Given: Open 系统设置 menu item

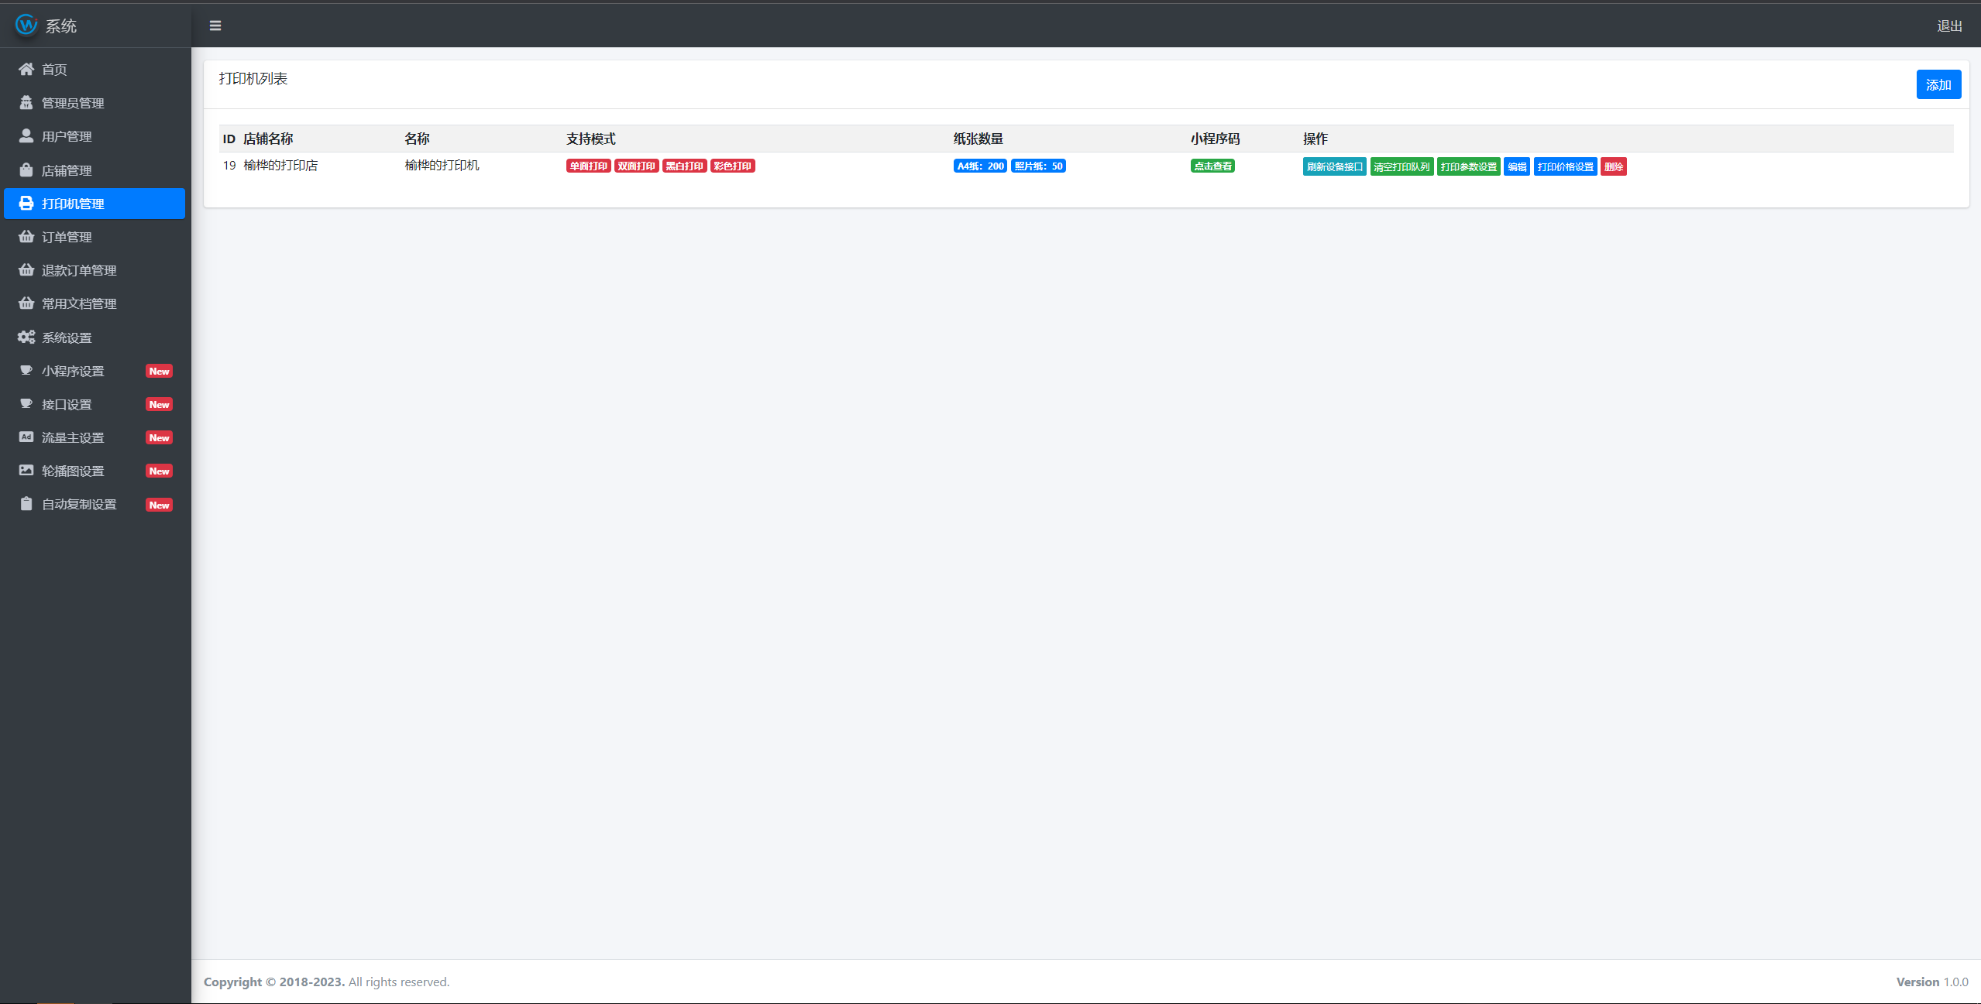Looking at the screenshot, I should [95, 338].
